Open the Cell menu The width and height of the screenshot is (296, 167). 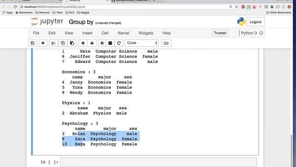(x=105, y=33)
